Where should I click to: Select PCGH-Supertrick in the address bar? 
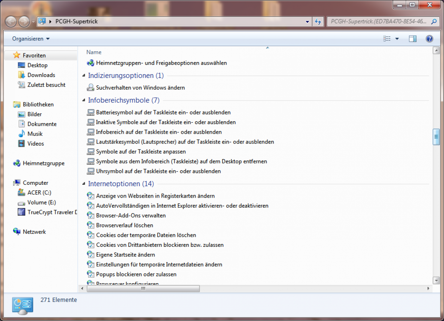pos(77,21)
